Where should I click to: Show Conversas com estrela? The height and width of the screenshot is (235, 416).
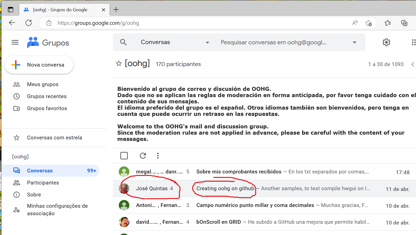(x=54, y=138)
